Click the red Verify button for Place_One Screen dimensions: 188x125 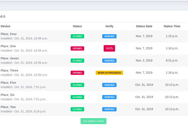(109, 48)
